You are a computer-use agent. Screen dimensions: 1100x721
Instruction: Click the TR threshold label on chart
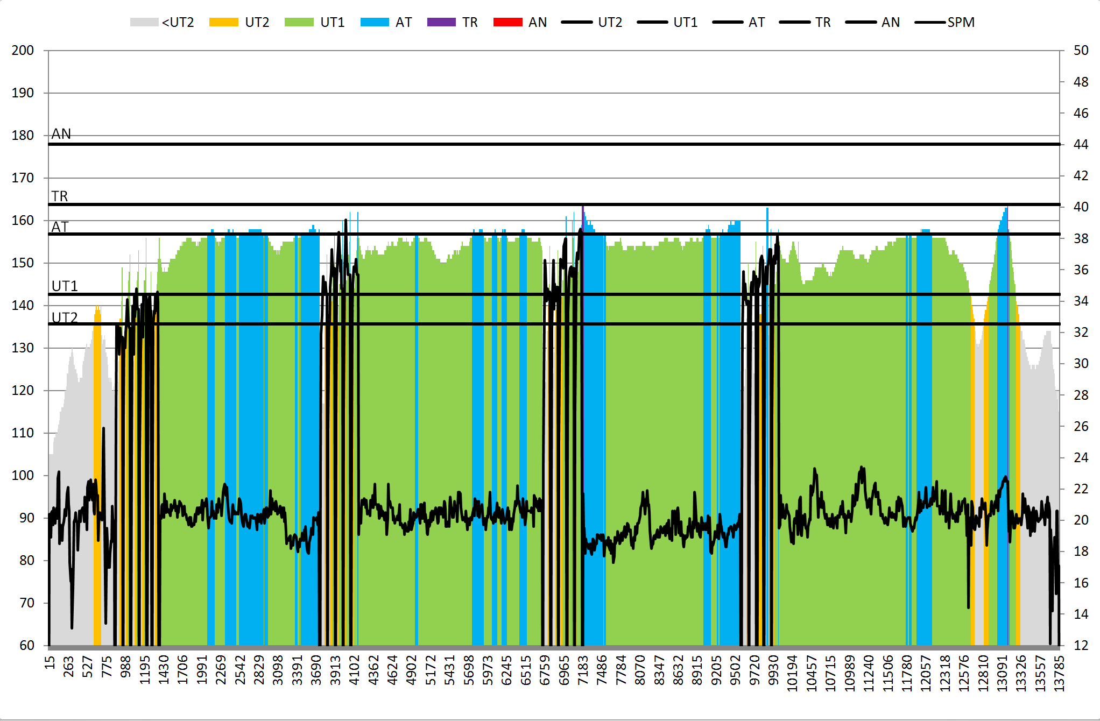(x=60, y=196)
